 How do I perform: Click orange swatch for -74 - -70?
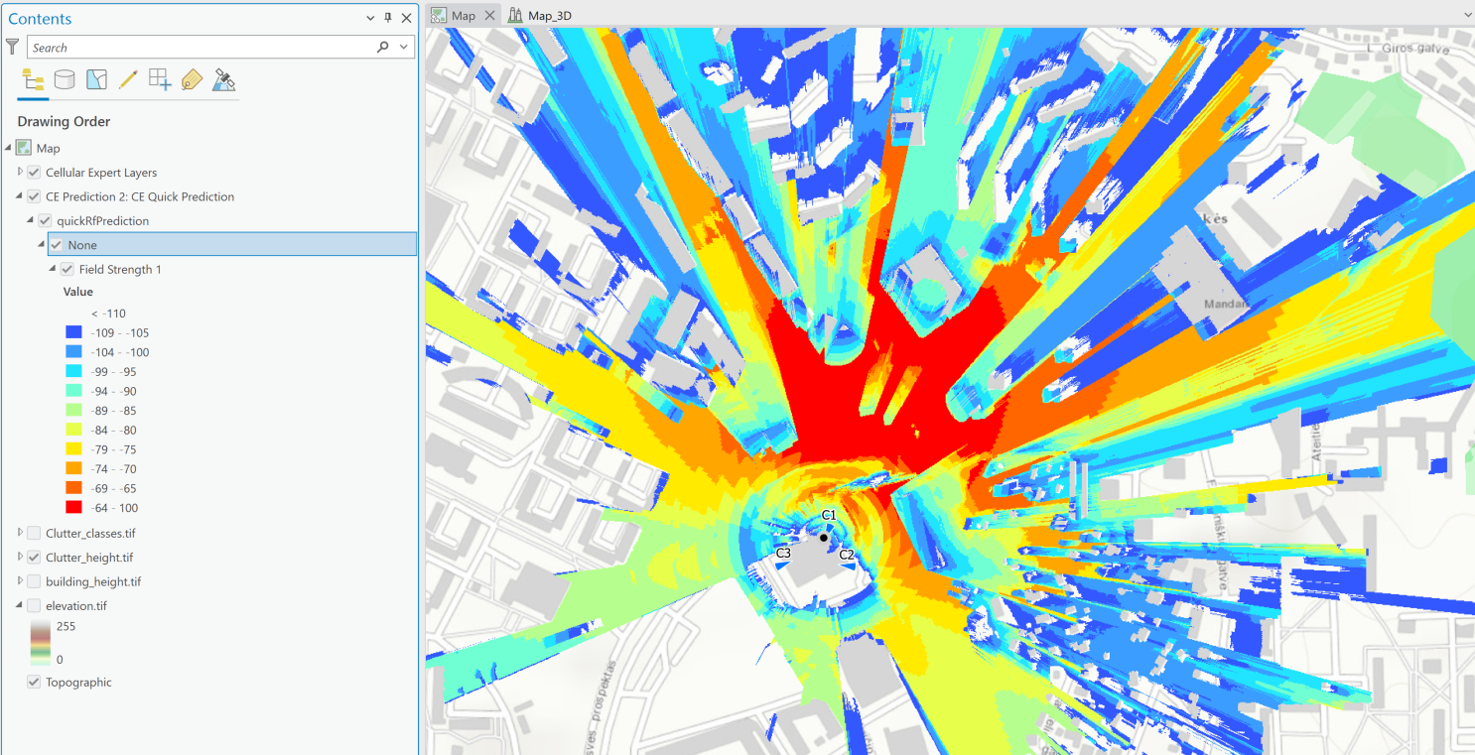(x=73, y=468)
